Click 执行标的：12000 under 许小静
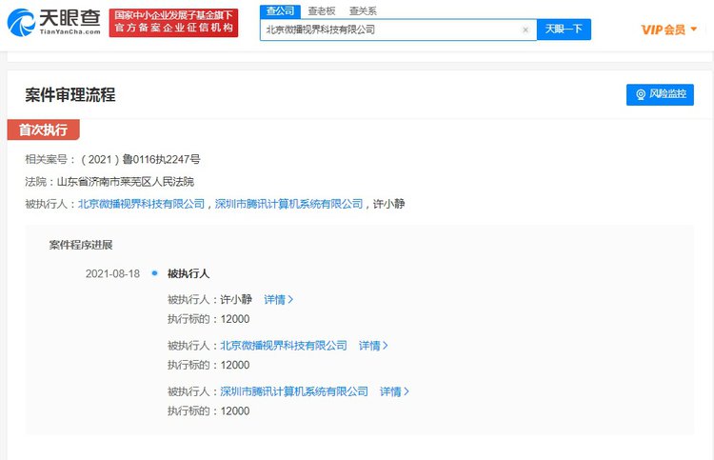The width and height of the screenshot is (714, 460). pos(208,319)
